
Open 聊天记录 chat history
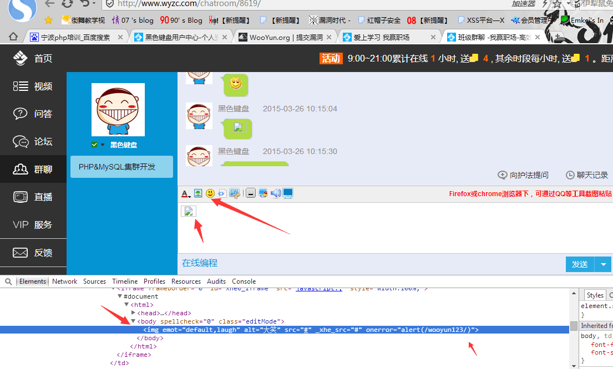[587, 175]
